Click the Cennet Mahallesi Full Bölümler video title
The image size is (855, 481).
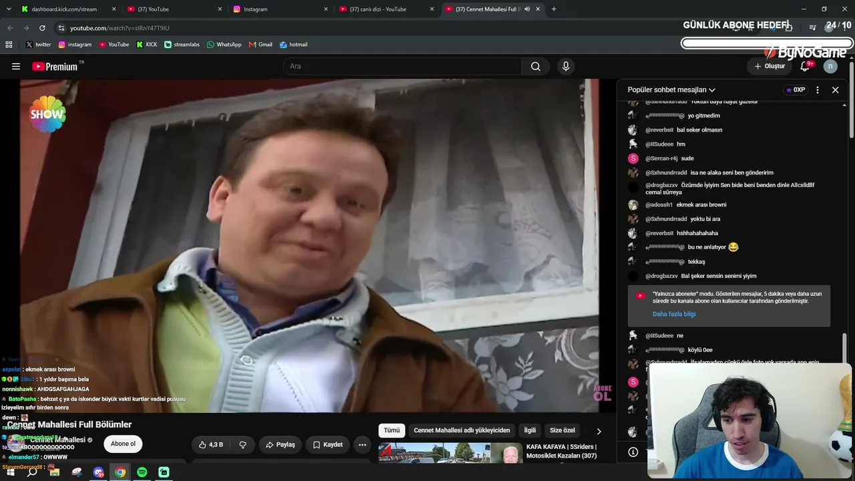[x=69, y=424]
